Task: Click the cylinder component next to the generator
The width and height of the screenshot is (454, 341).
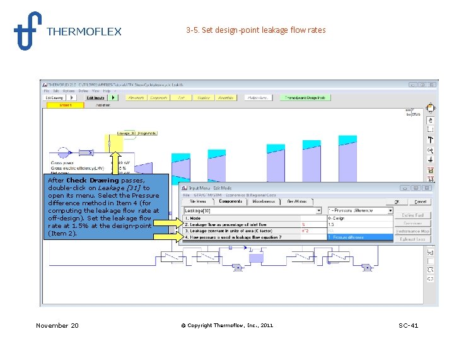Action: (x=86, y=152)
